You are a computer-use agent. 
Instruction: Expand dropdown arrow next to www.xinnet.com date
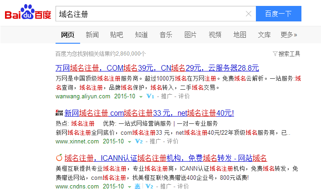129,142
